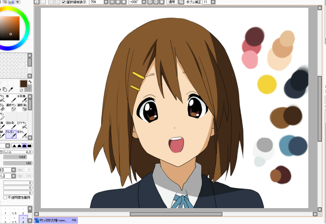This screenshot has height=224, width=326.
Task: Select the highlighted brush size preset 4
Action: pos(23,219)
